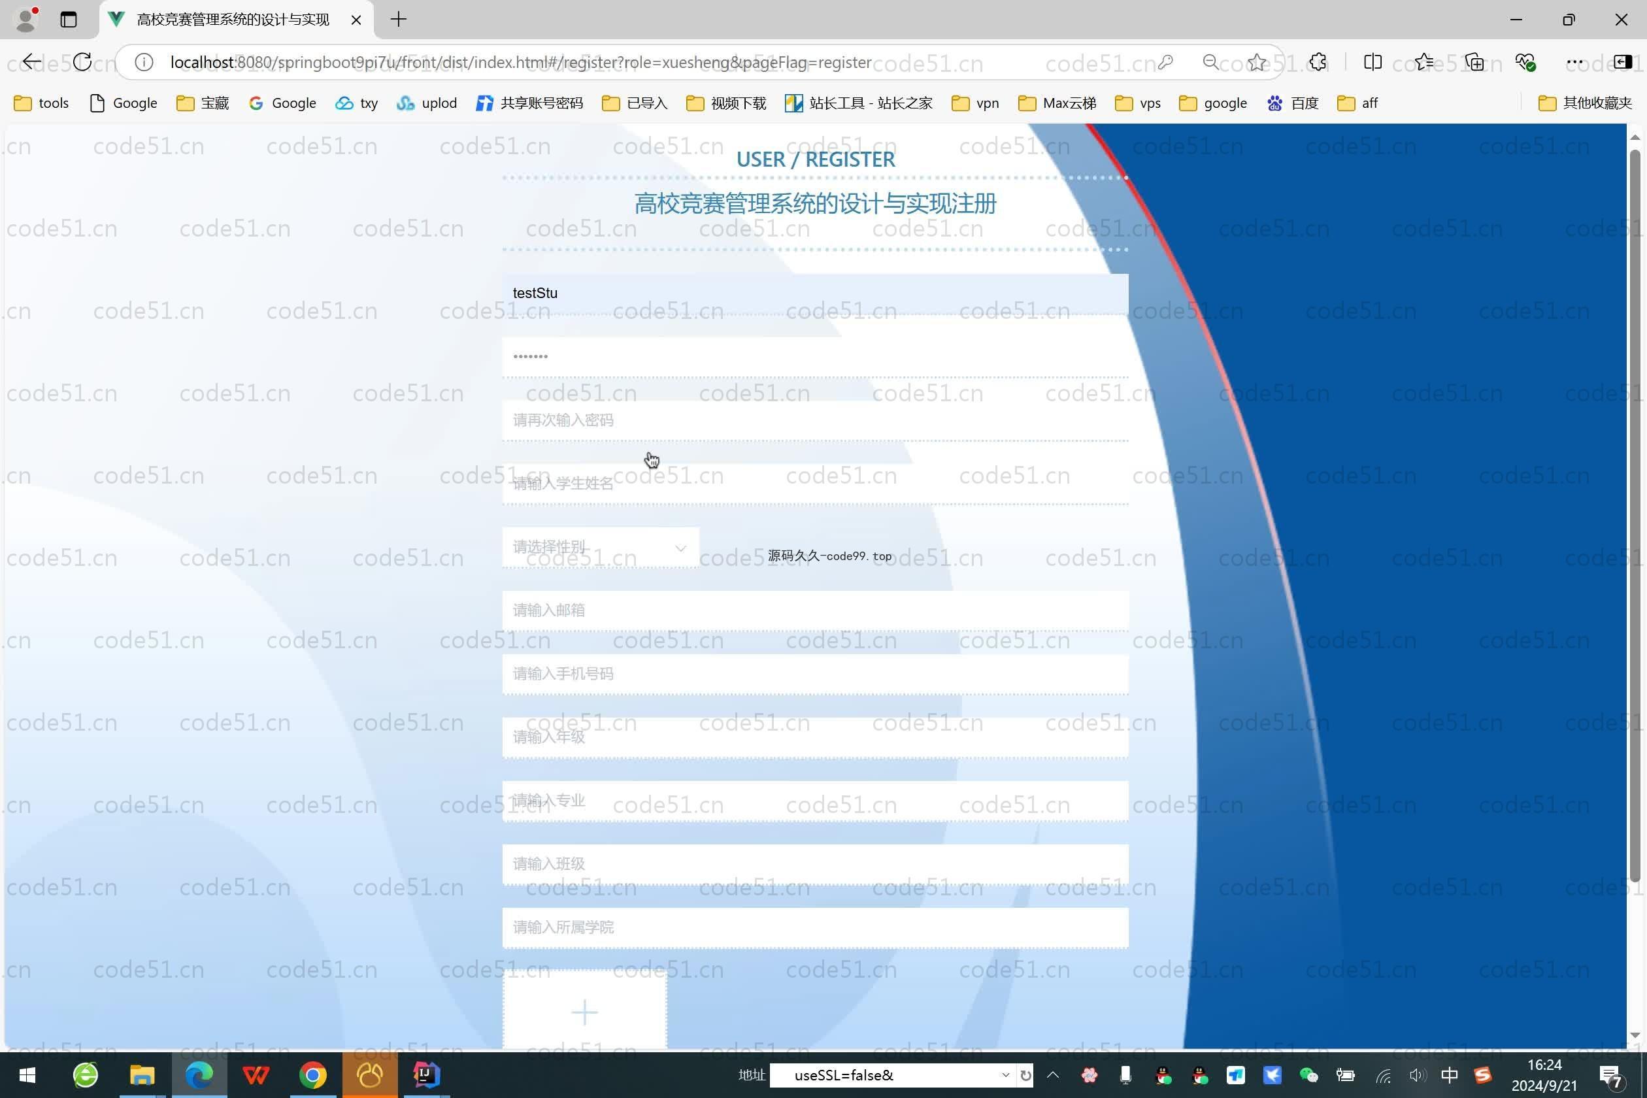Switch to Microsoft Edge in the taskbar
The image size is (1647, 1098).
199,1075
